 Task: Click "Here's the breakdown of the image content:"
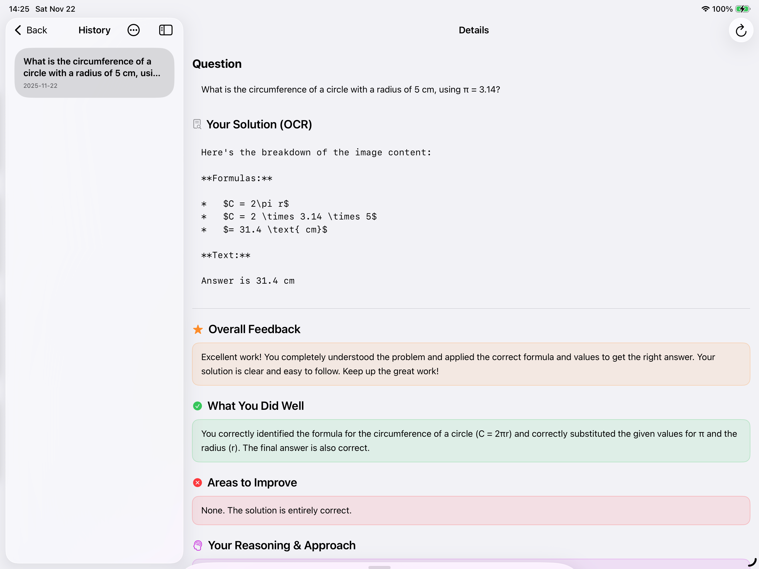click(316, 152)
